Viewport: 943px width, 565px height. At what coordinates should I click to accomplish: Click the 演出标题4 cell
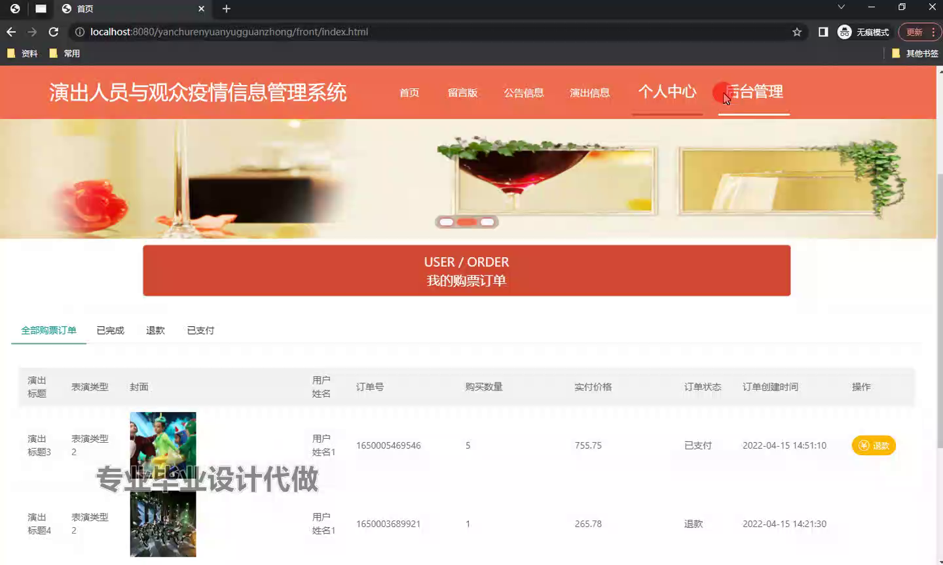pyautogui.click(x=39, y=524)
